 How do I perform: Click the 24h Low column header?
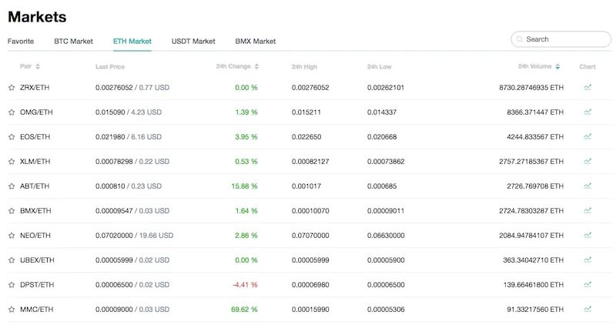click(x=379, y=67)
